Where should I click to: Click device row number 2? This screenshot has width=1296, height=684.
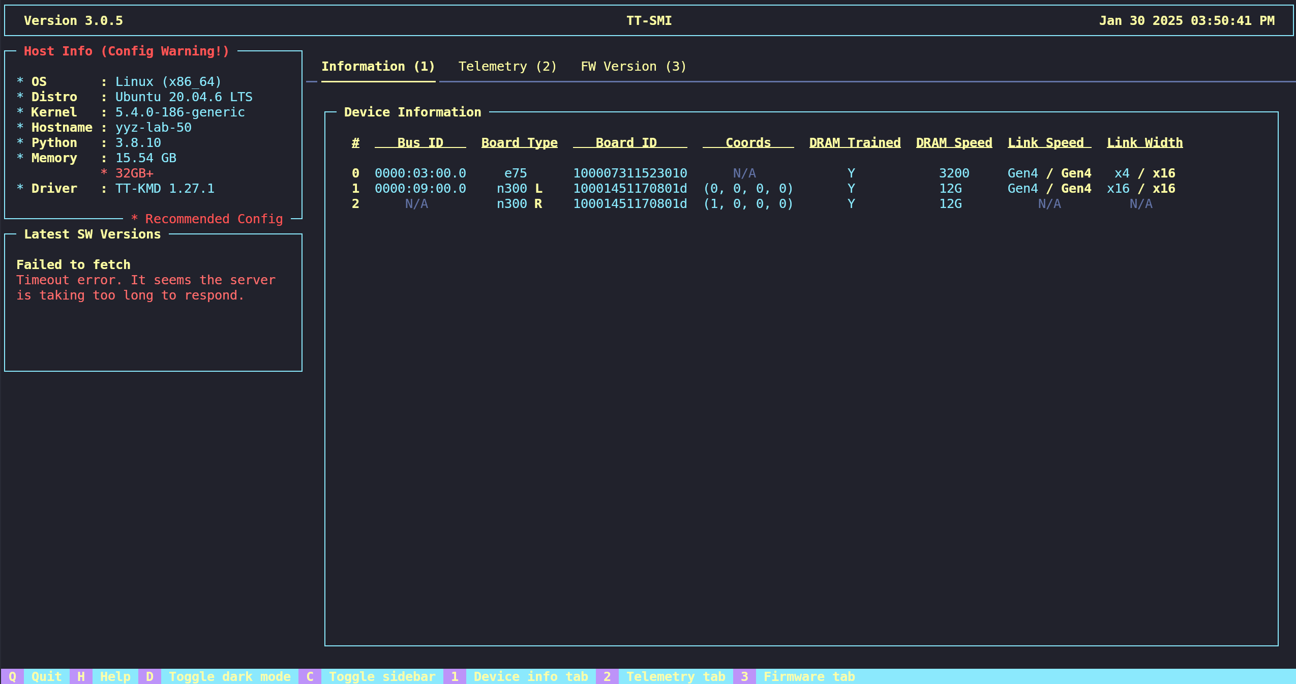pos(355,204)
